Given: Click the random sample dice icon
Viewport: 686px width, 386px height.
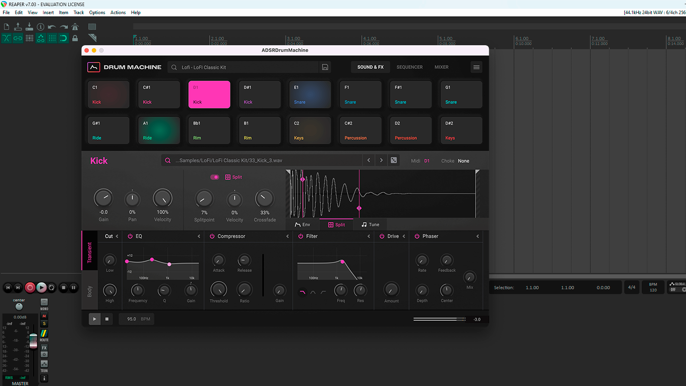Looking at the screenshot, I should tap(394, 160).
